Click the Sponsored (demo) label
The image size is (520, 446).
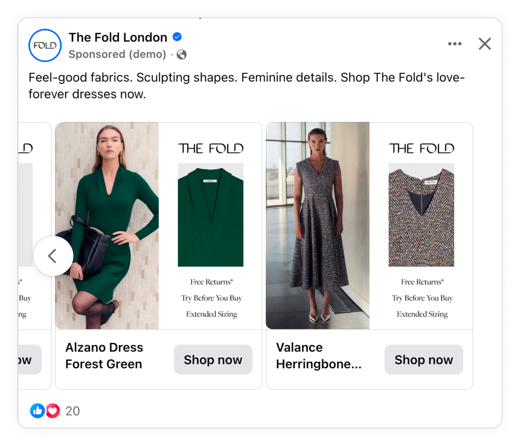(x=117, y=55)
